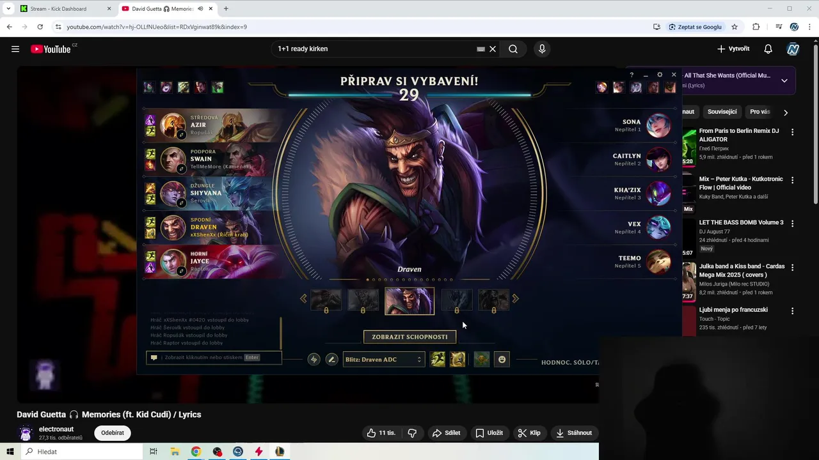
Task: Download video with Stáhnout button
Action: [x=574, y=433]
